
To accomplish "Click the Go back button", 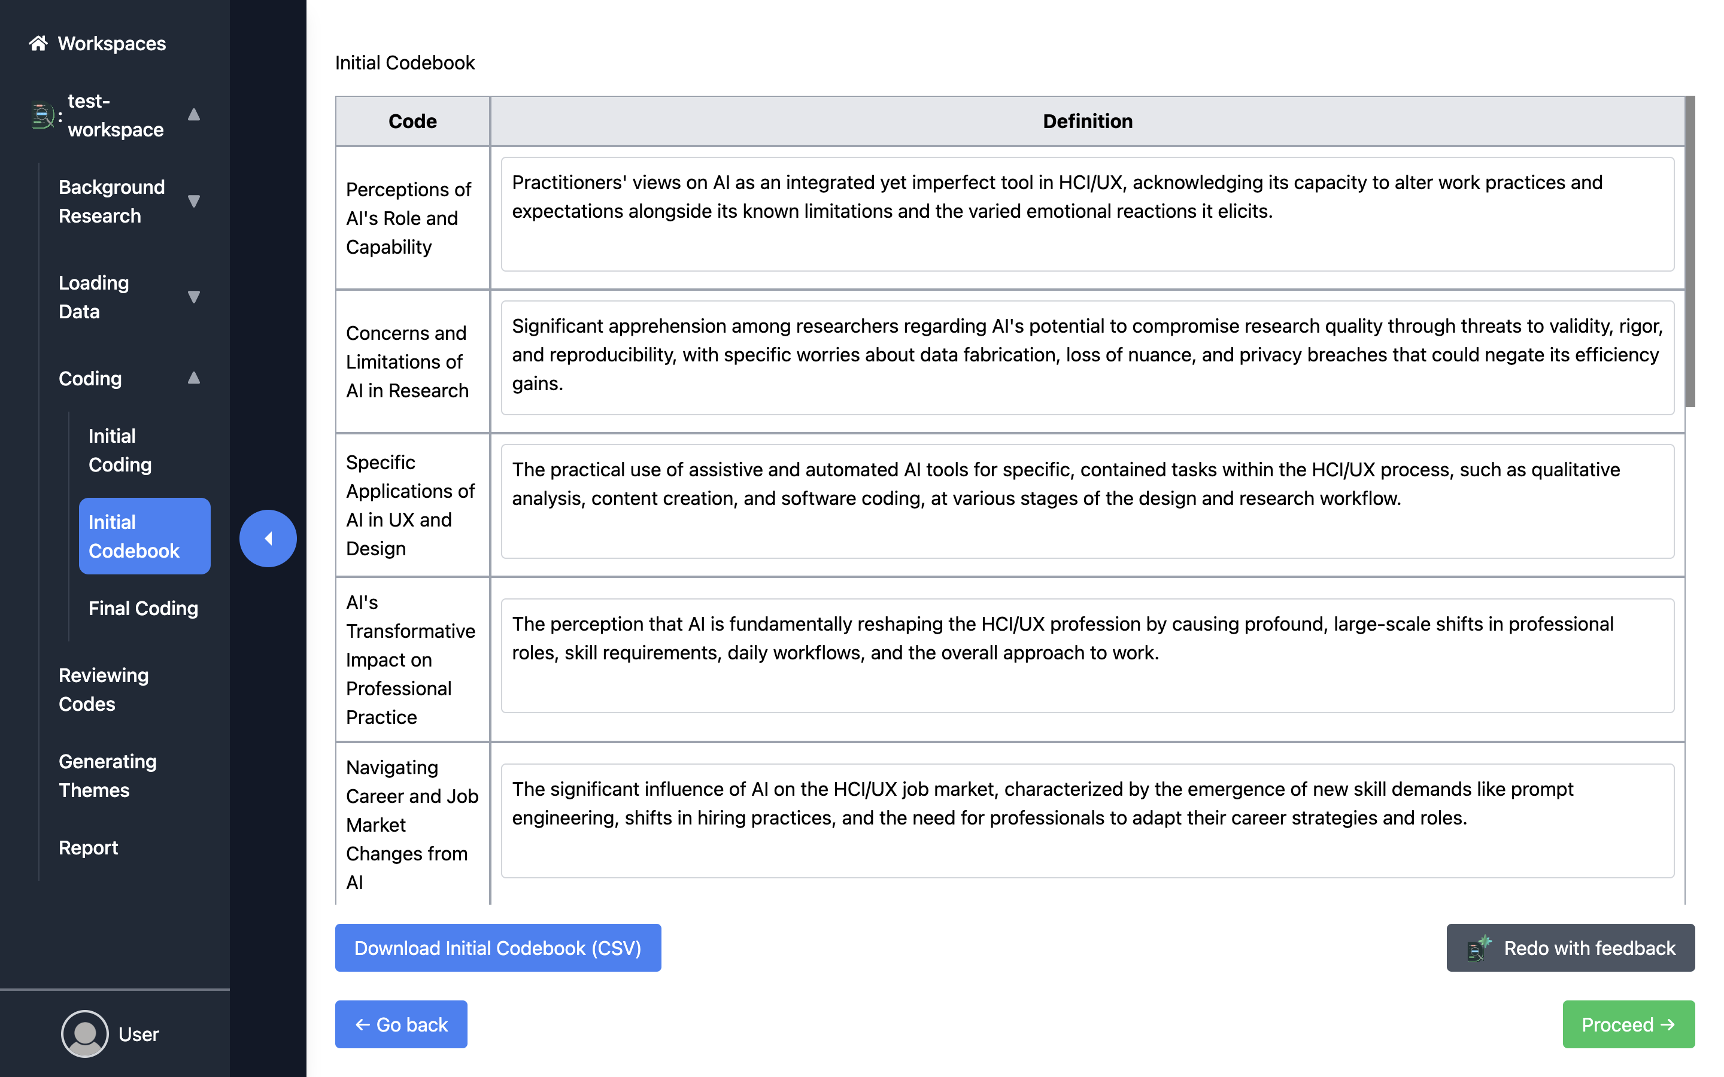I will pos(401,1024).
